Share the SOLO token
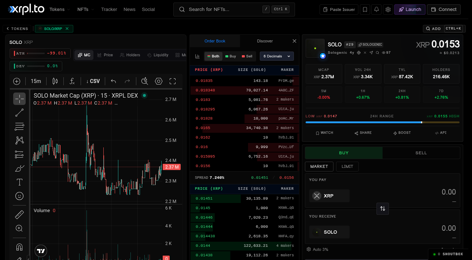This screenshot has height=260, width=472. (x=363, y=133)
